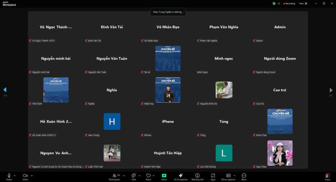The width and height of the screenshot is (336, 182).
Task: Open the Chat panel
Action: [x=133, y=176]
